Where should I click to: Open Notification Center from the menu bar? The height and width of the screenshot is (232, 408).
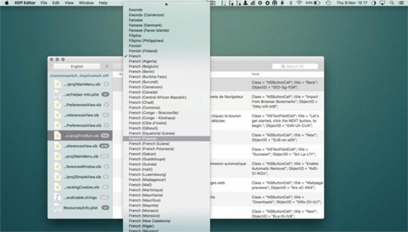coord(401,3)
